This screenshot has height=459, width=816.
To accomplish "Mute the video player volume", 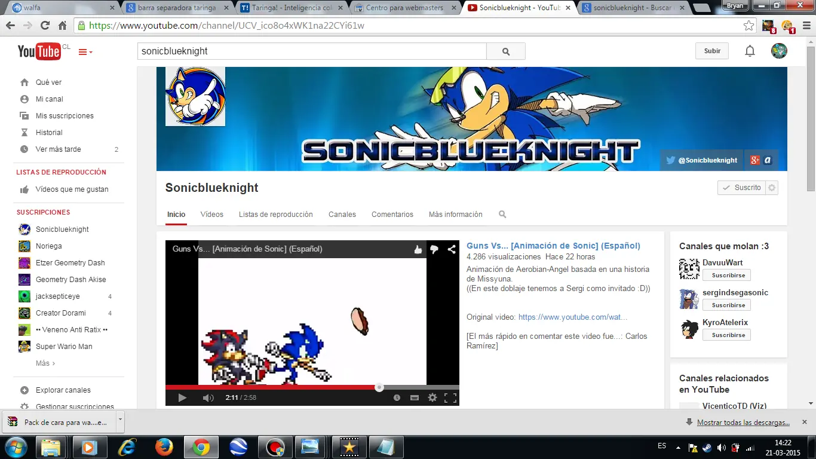I will click(208, 397).
